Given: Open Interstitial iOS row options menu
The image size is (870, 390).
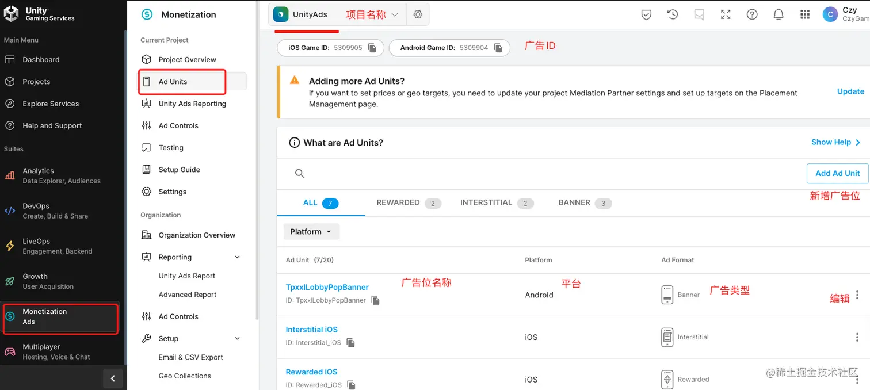Looking at the screenshot, I should (857, 337).
